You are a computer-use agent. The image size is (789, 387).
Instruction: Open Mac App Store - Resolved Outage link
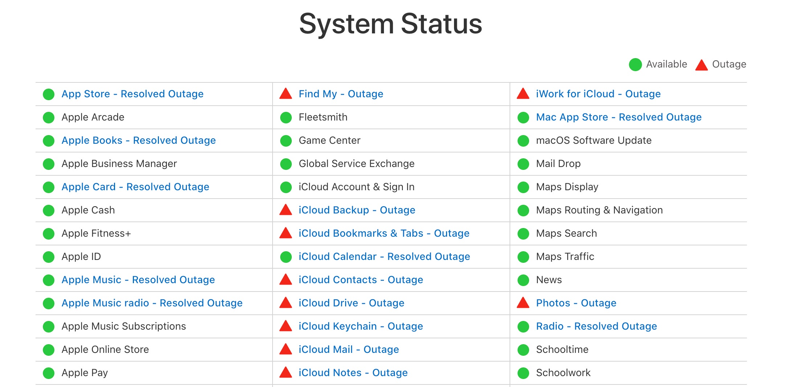tap(619, 117)
